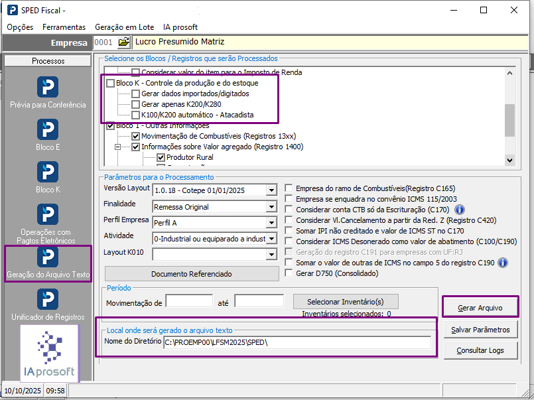Open Geração do Arquivo Texto icon
Screen dimensions: 534x400
click(x=48, y=258)
